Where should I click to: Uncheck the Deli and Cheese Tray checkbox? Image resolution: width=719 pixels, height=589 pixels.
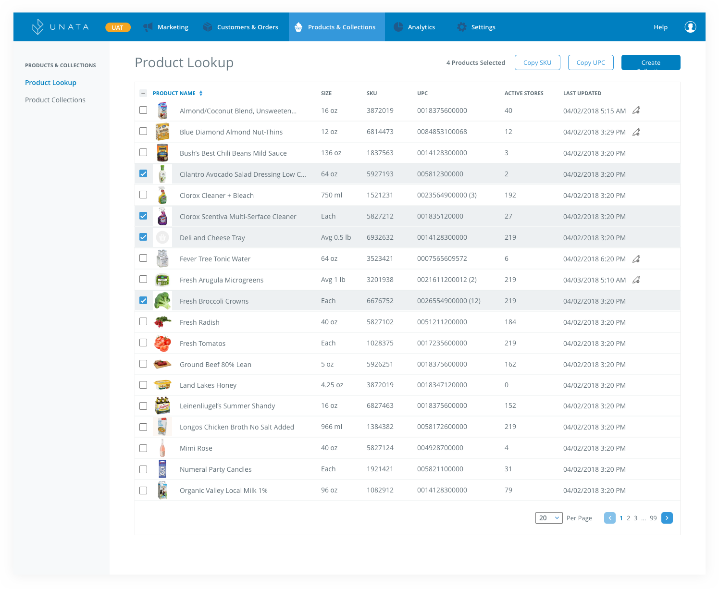coord(143,237)
